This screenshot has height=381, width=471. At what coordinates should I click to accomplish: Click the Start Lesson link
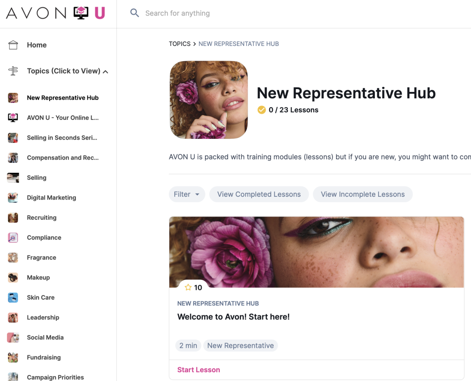[x=199, y=370]
